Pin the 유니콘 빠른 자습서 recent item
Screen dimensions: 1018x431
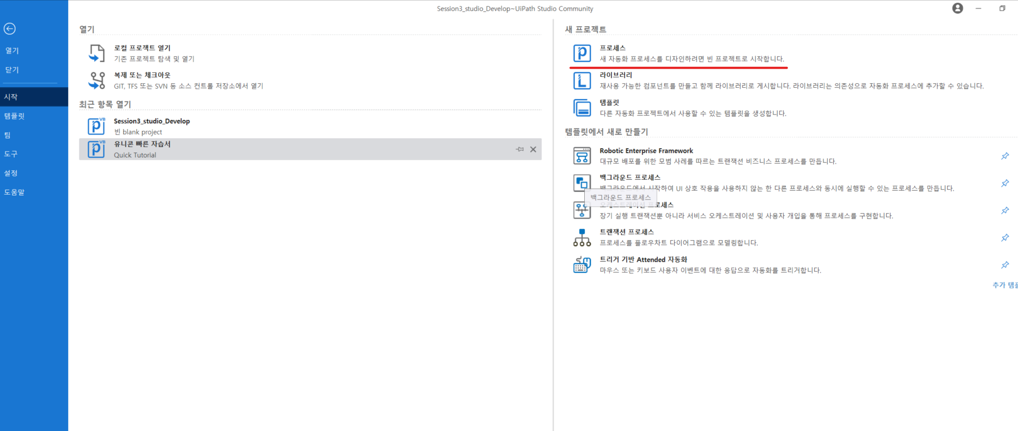coord(520,149)
